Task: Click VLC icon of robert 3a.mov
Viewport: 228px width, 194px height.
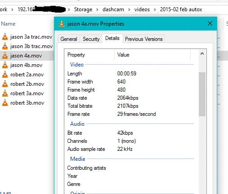Action: coord(5,93)
